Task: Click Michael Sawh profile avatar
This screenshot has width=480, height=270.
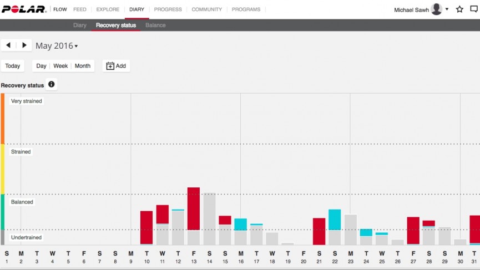Action: coord(436,9)
